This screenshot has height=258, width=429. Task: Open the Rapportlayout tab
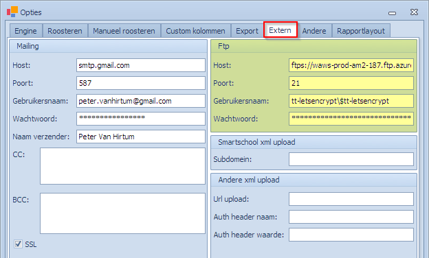[361, 31]
